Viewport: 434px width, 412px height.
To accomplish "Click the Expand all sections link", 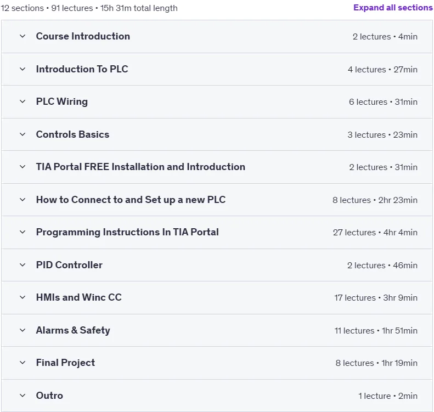I will (393, 8).
